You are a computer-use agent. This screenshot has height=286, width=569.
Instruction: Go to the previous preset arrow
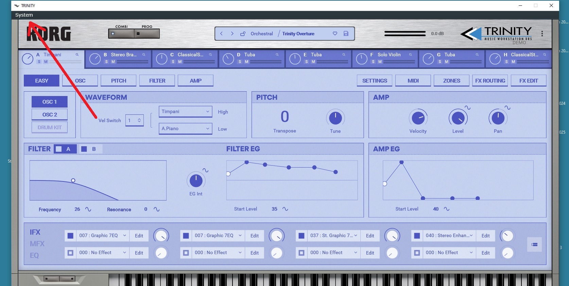coord(221,34)
